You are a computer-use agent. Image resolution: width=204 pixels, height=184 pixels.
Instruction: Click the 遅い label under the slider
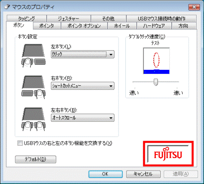coord(134,93)
